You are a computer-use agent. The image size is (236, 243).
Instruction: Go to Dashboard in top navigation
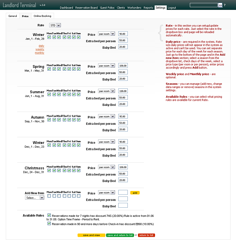coord(66,8)
